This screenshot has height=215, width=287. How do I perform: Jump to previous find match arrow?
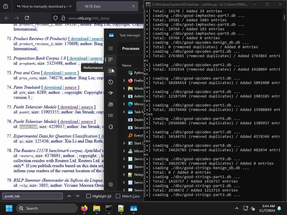tap(69, 196)
